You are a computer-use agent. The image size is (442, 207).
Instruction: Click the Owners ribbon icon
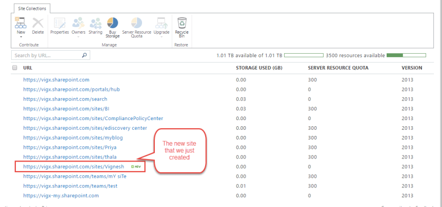(x=78, y=22)
